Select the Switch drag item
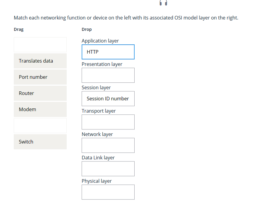Viewport: 268px width, 207px height. (x=40, y=142)
